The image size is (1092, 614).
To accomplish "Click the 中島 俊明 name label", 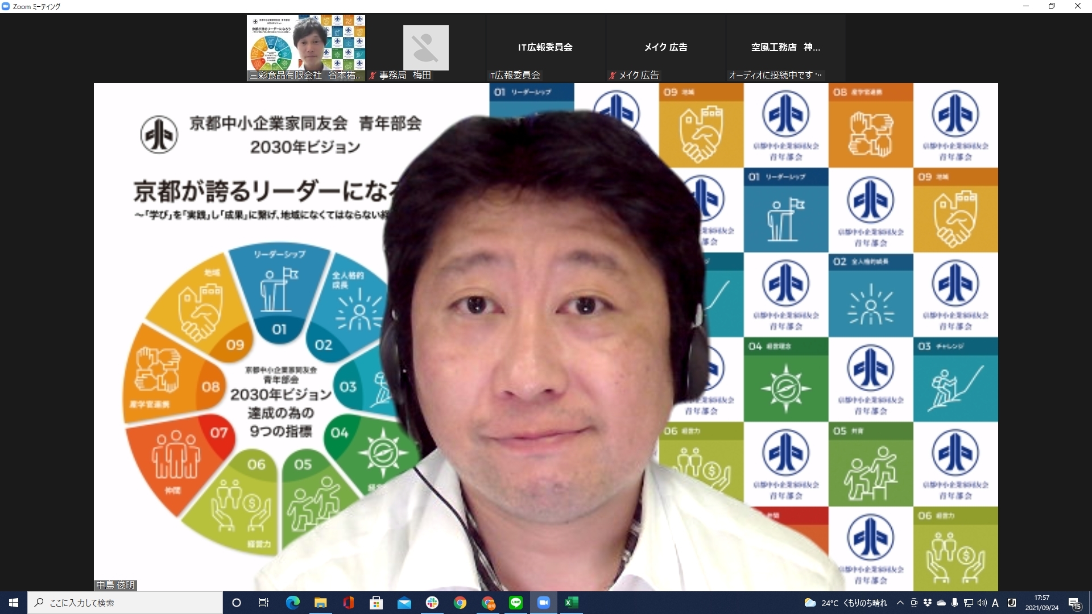I will pyautogui.click(x=115, y=585).
